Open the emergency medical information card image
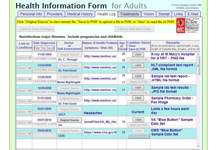Image resolution: width=217 pixels, height=150 pixels. [x=188, y=25]
